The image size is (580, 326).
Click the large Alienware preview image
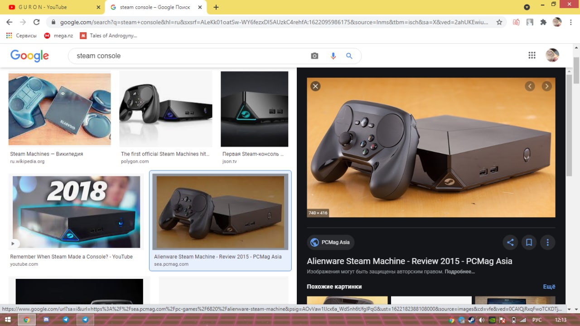[x=431, y=147]
